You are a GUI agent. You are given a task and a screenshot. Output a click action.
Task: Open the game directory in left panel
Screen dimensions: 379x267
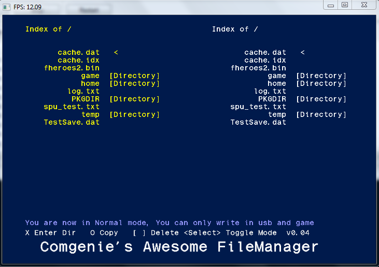(90, 76)
